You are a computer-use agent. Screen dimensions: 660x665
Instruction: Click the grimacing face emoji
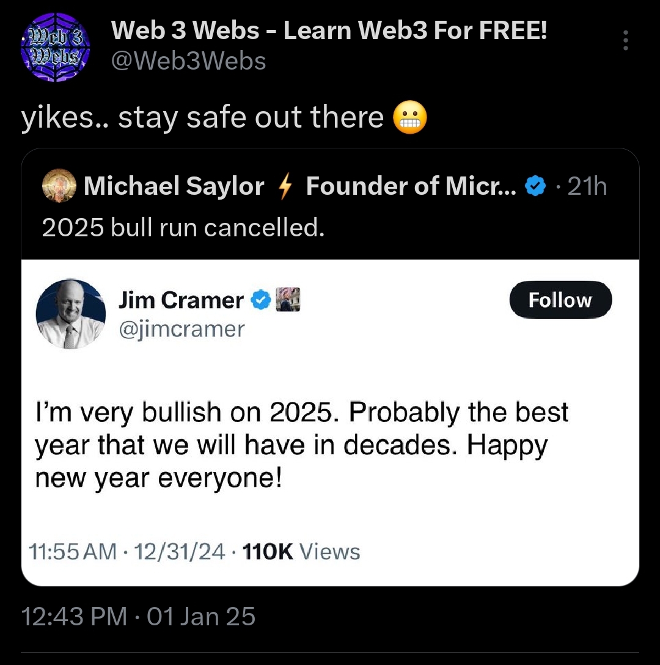[410, 117]
